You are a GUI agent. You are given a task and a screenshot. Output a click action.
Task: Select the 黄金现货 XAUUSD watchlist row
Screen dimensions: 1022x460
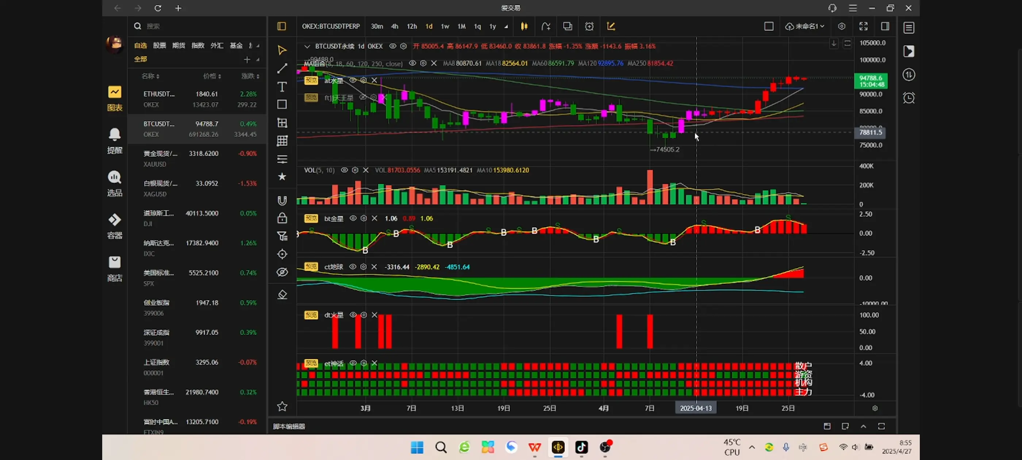(197, 159)
